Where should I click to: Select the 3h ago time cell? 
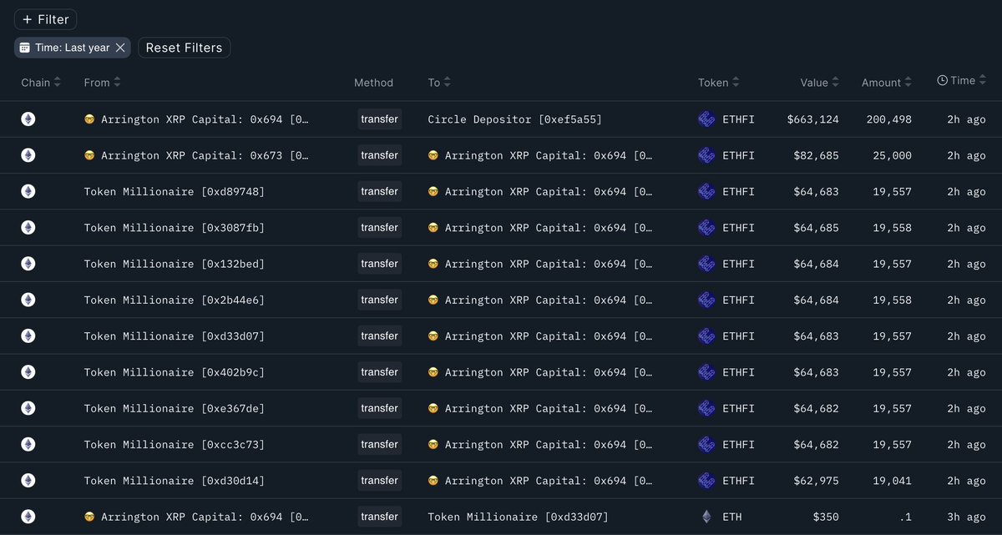click(966, 517)
